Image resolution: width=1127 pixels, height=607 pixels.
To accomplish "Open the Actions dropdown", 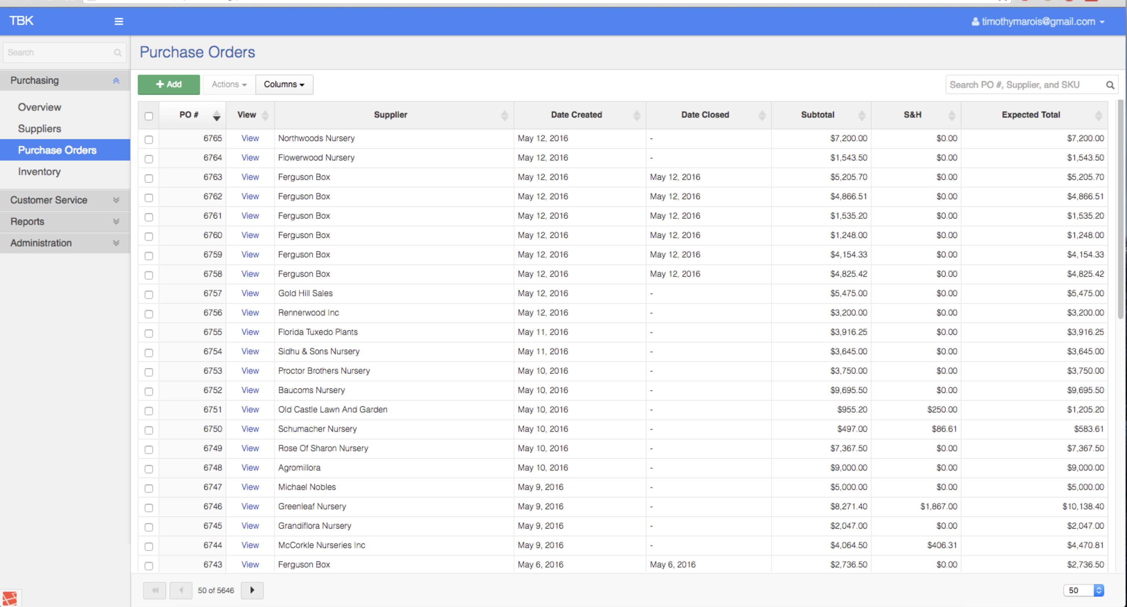I will 228,84.
